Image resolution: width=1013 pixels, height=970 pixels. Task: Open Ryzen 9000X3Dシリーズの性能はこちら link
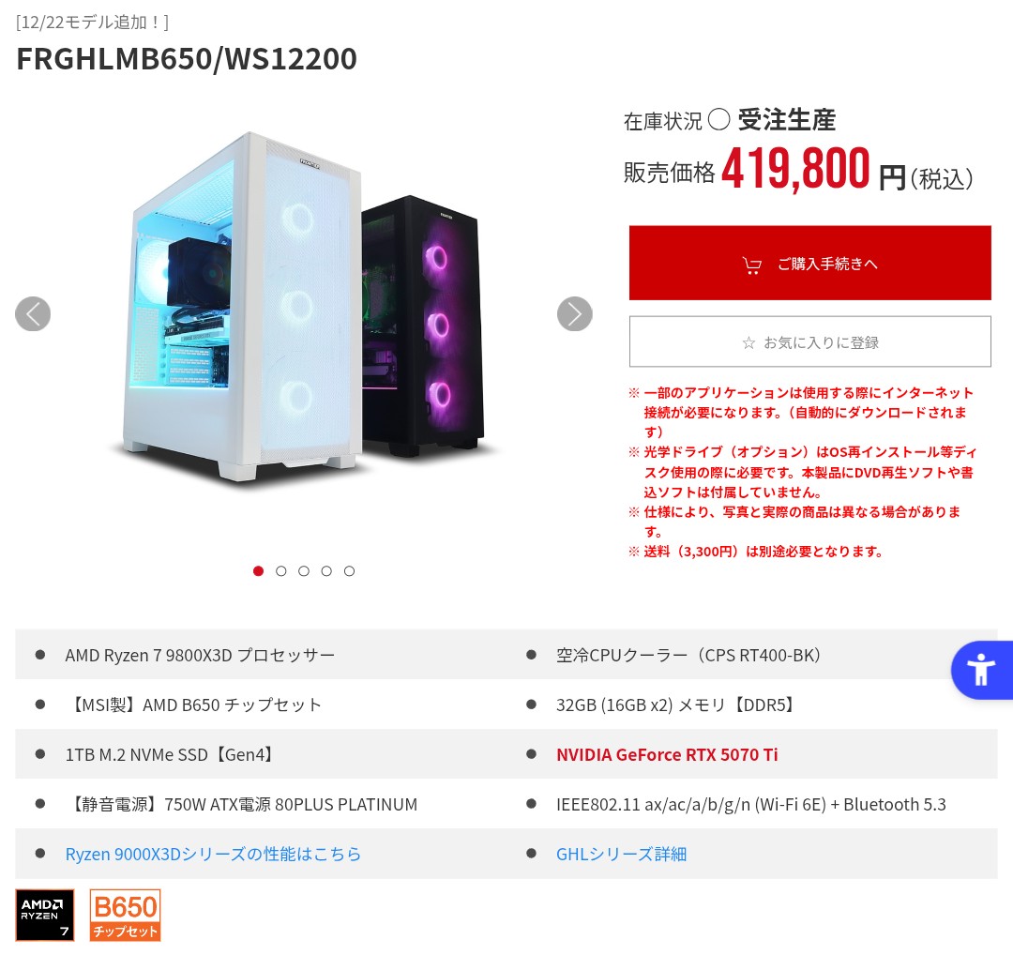(x=213, y=854)
